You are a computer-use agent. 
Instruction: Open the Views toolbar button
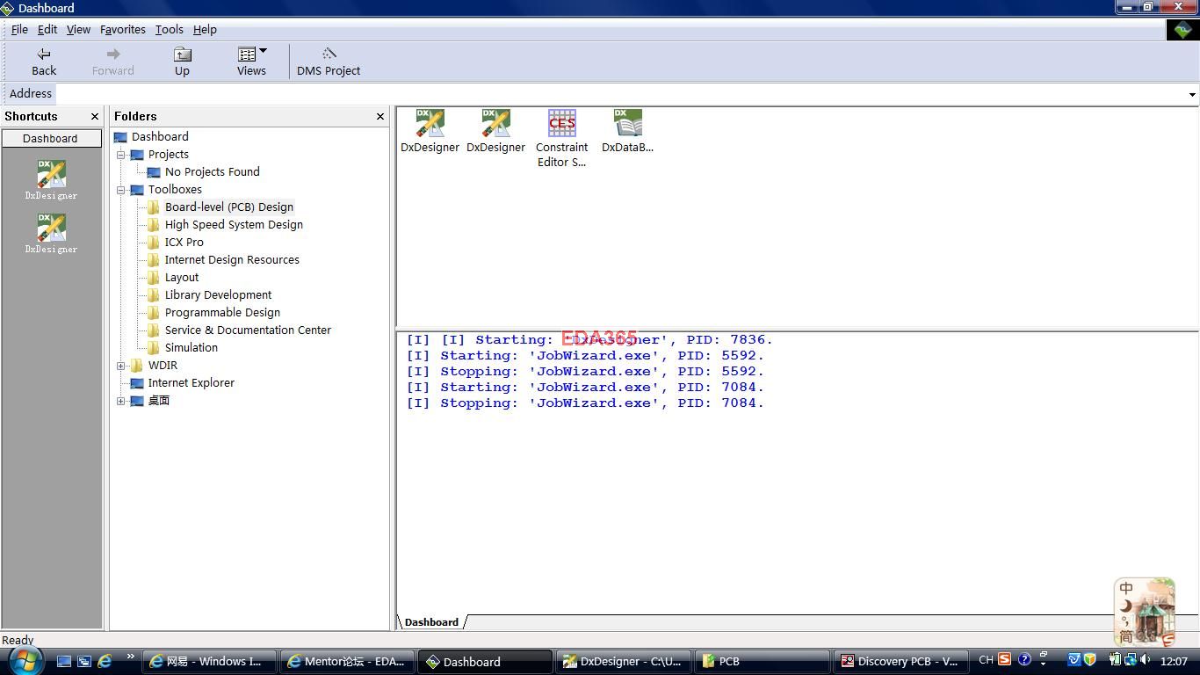(251, 62)
